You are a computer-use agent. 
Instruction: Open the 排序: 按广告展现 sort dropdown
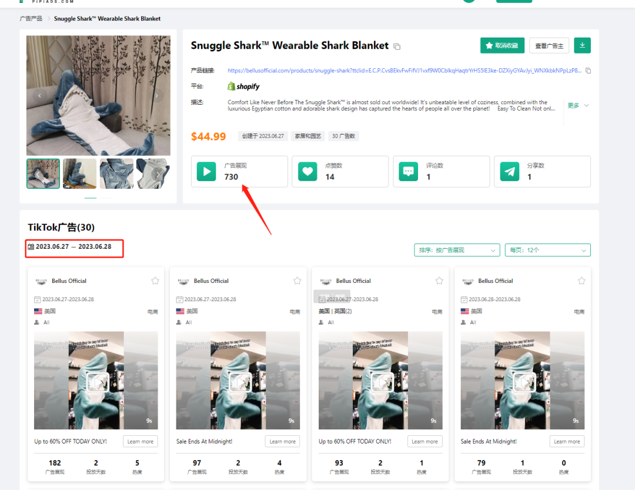[x=457, y=250]
